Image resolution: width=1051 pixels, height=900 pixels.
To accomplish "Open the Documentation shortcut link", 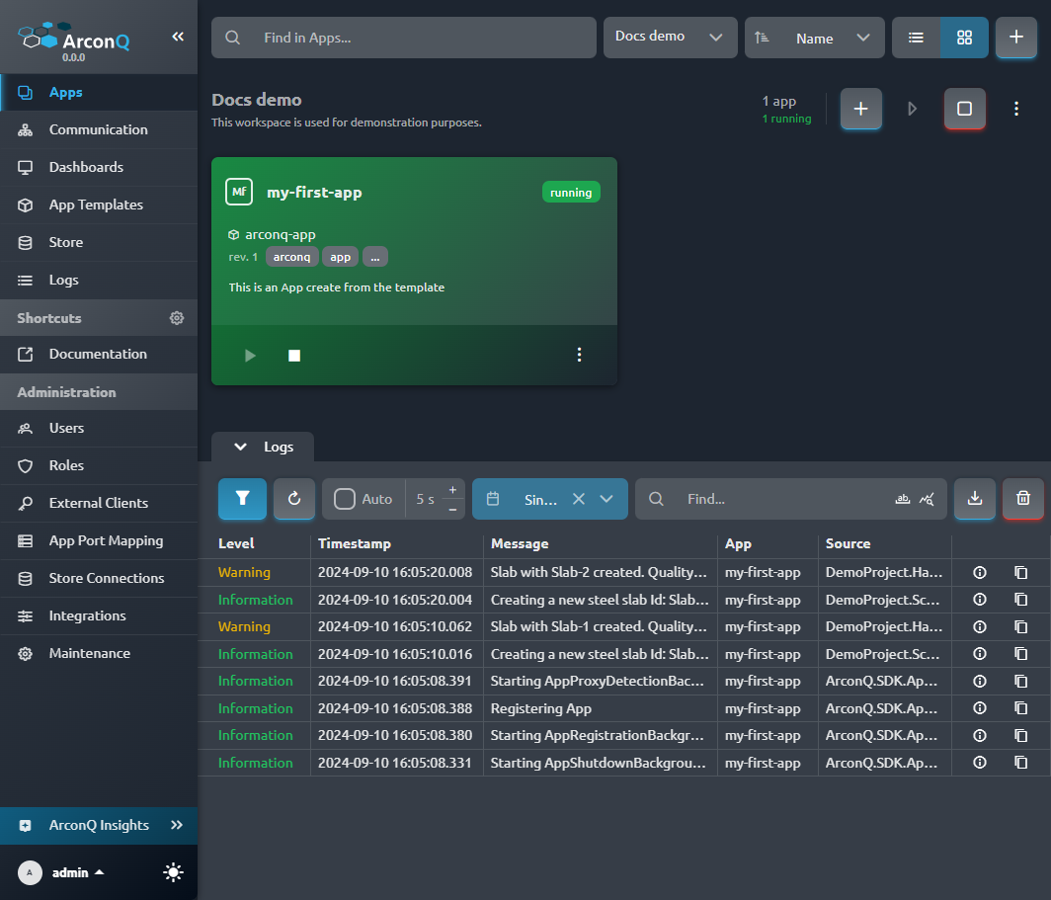I will [99, 354].
